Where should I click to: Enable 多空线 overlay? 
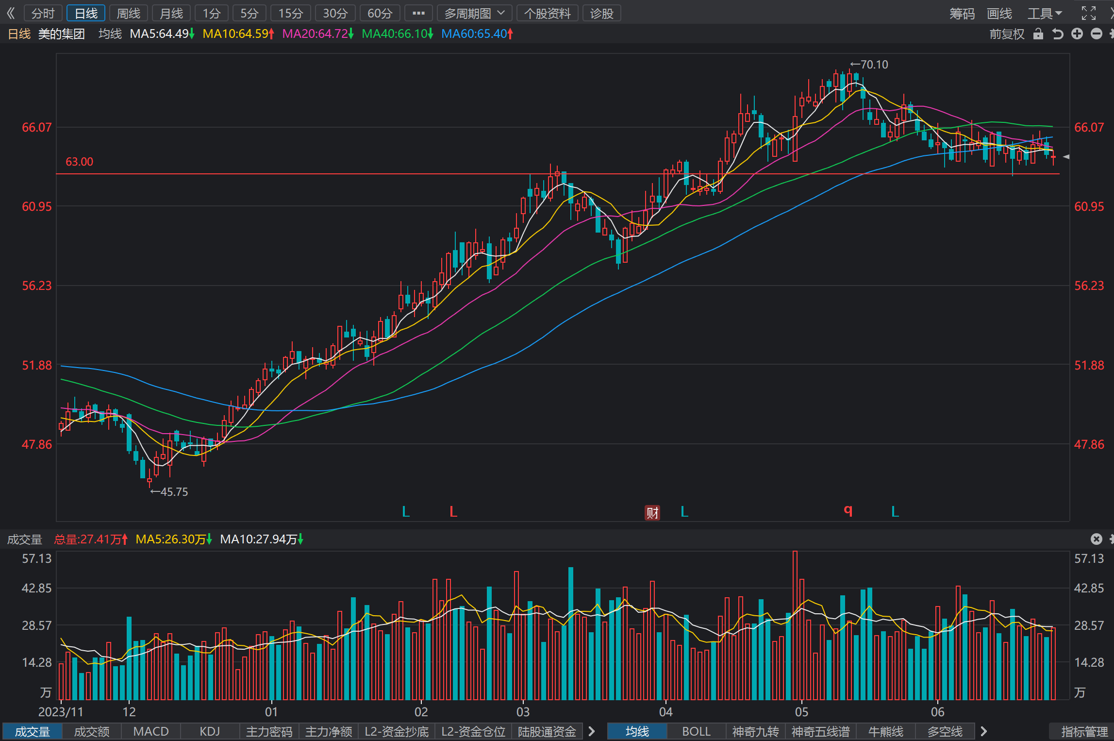click(x=945, y=731)
